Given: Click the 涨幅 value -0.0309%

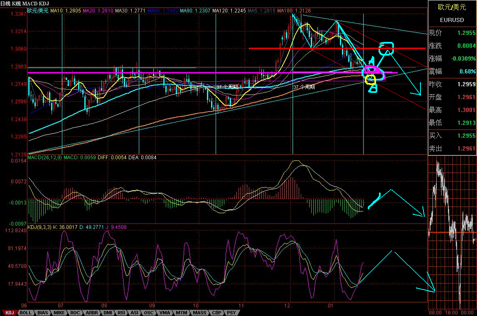Looking at the screenshot, I should tap(464, 58).
